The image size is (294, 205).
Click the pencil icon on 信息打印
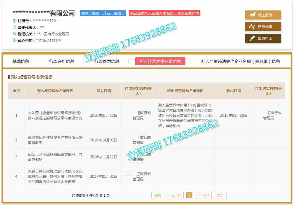(252, 38)
